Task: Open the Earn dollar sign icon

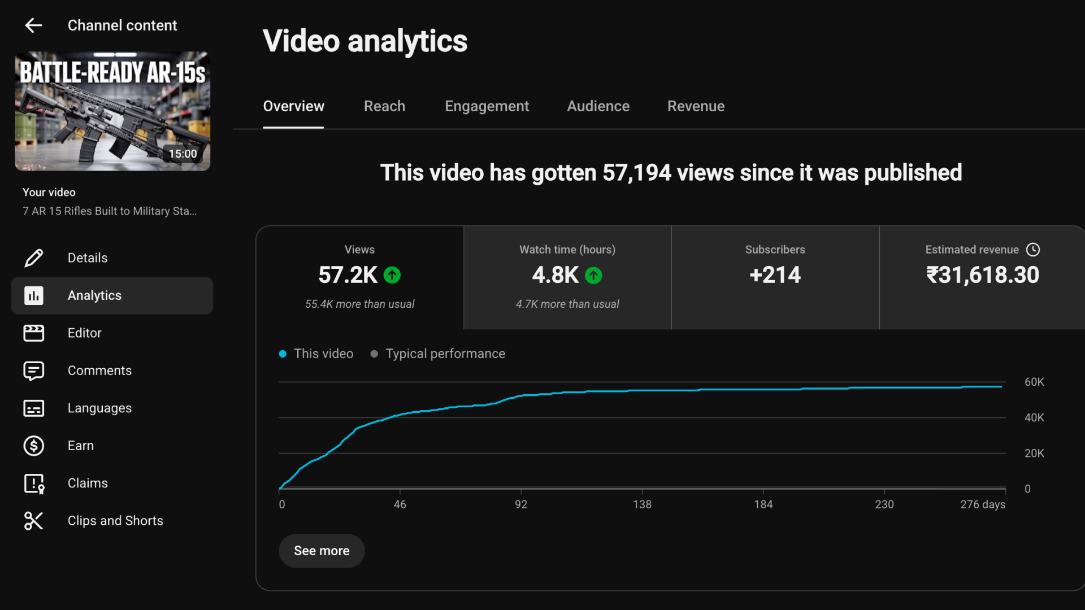Action: click(x=33, y=446)
